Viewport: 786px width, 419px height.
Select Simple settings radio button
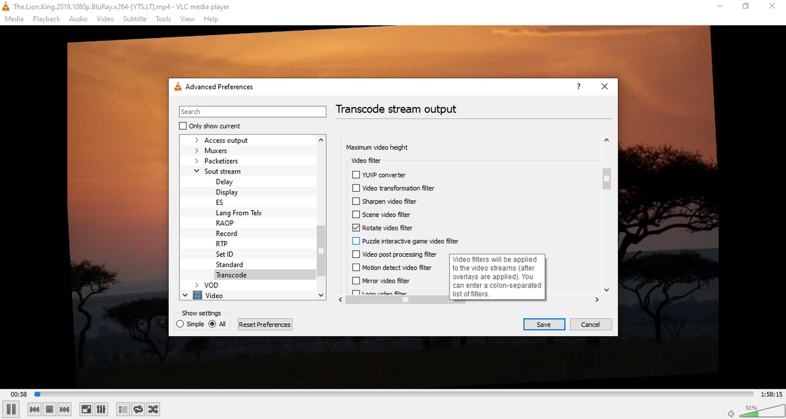(x=180, y=324)
